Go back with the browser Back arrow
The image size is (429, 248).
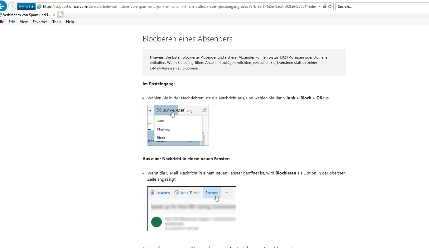point(2,6)
